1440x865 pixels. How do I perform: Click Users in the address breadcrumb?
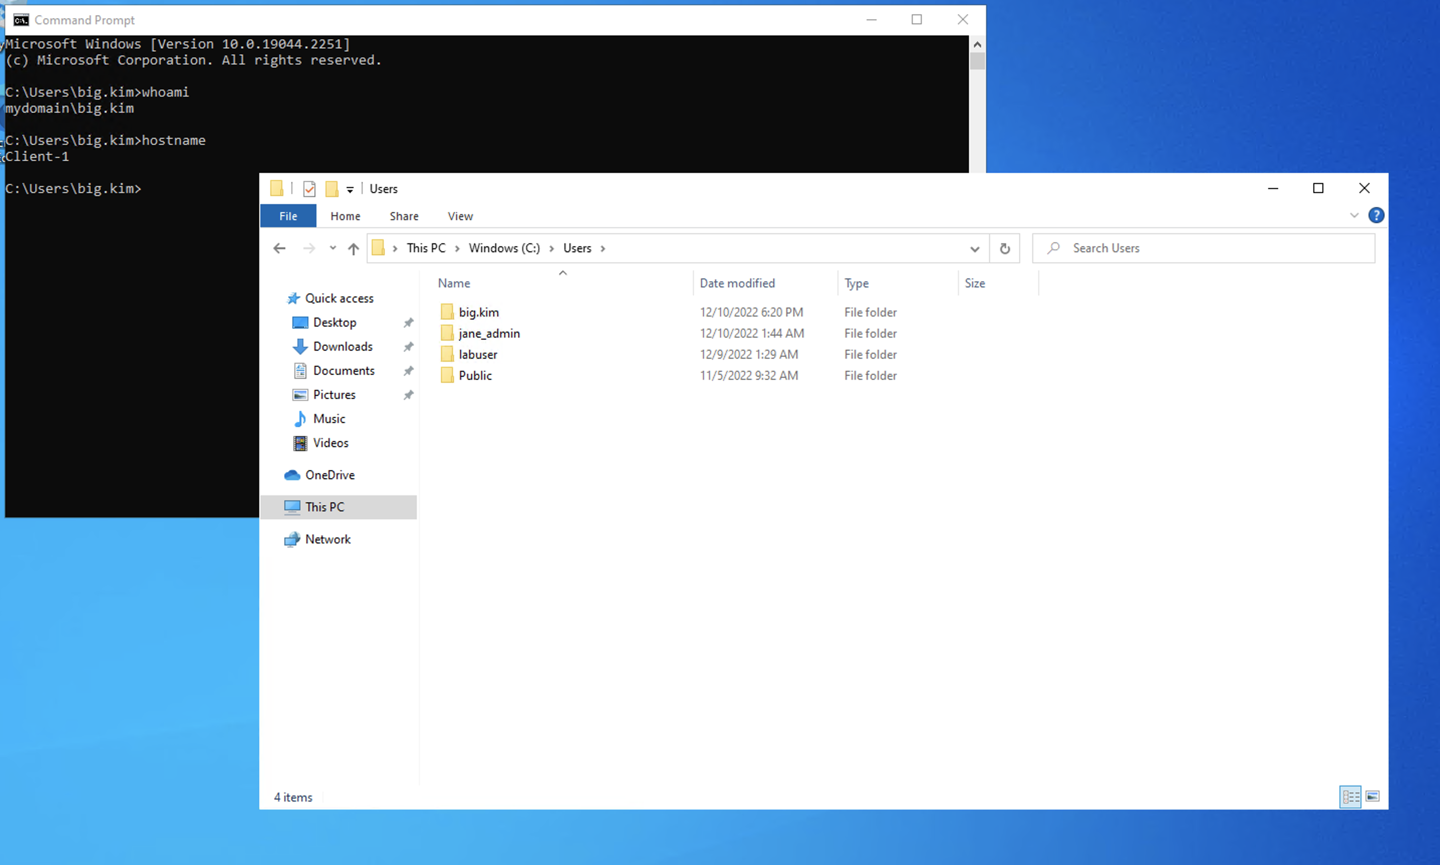pos(577,248)
